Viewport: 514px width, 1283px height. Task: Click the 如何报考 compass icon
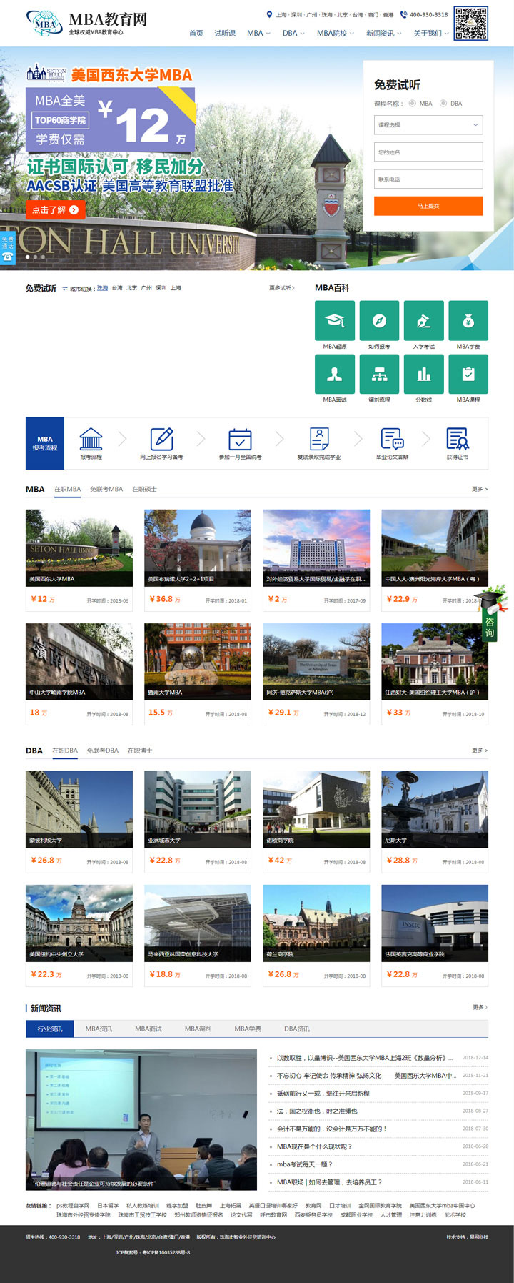[379, 320]
